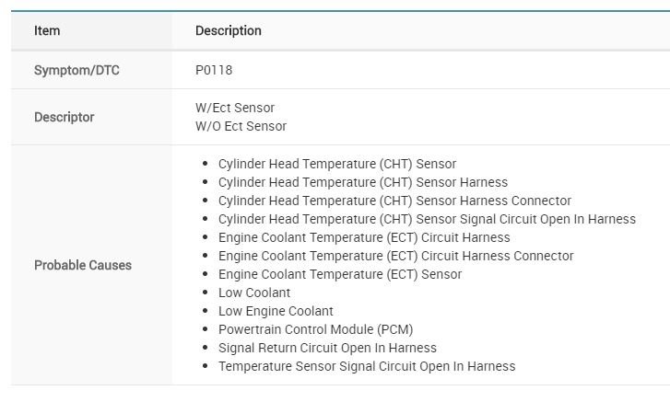Click the Description column header
This screenshot has width=670, height=402.
229,30
